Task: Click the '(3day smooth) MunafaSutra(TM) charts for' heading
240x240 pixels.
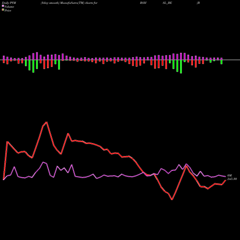Action: [69, 3]
